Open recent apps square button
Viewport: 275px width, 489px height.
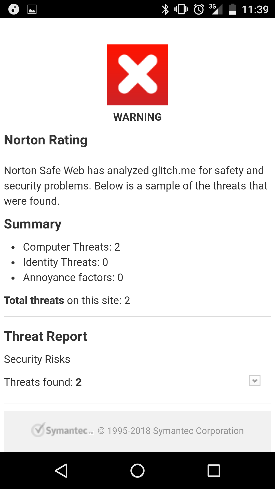[214, 470]
